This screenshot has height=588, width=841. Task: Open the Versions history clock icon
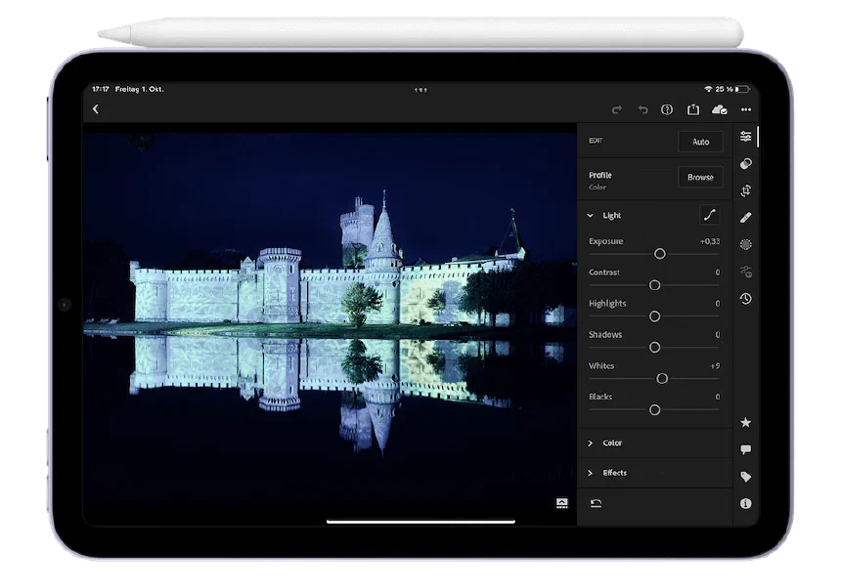click(x=745, y=298)
